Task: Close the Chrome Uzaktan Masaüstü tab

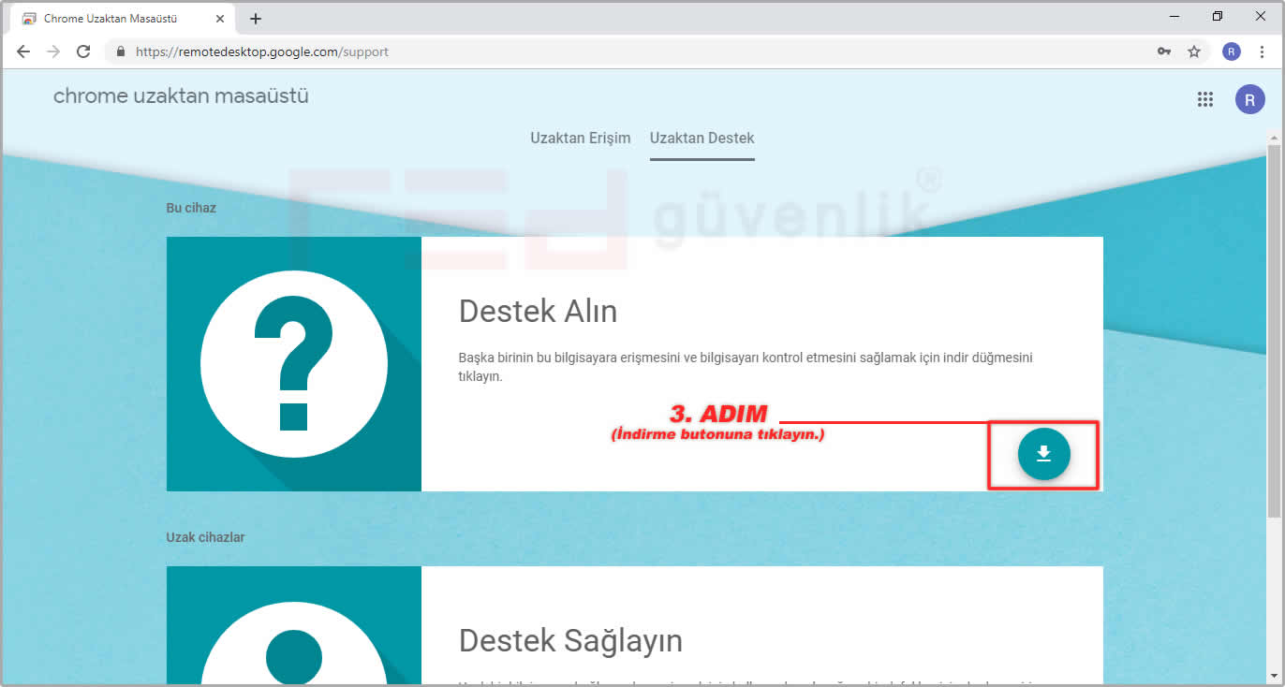Action: point(220,19)
